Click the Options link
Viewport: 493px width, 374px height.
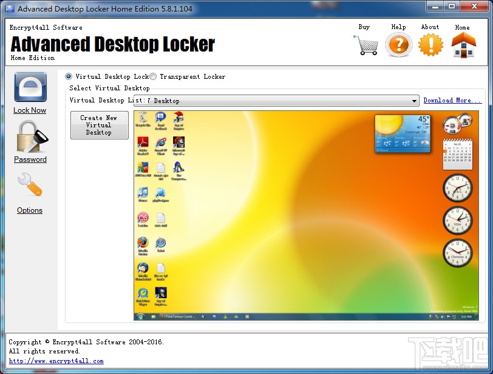coord(30,210)
